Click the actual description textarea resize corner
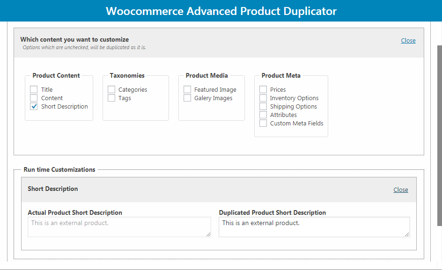 [208, 234]
